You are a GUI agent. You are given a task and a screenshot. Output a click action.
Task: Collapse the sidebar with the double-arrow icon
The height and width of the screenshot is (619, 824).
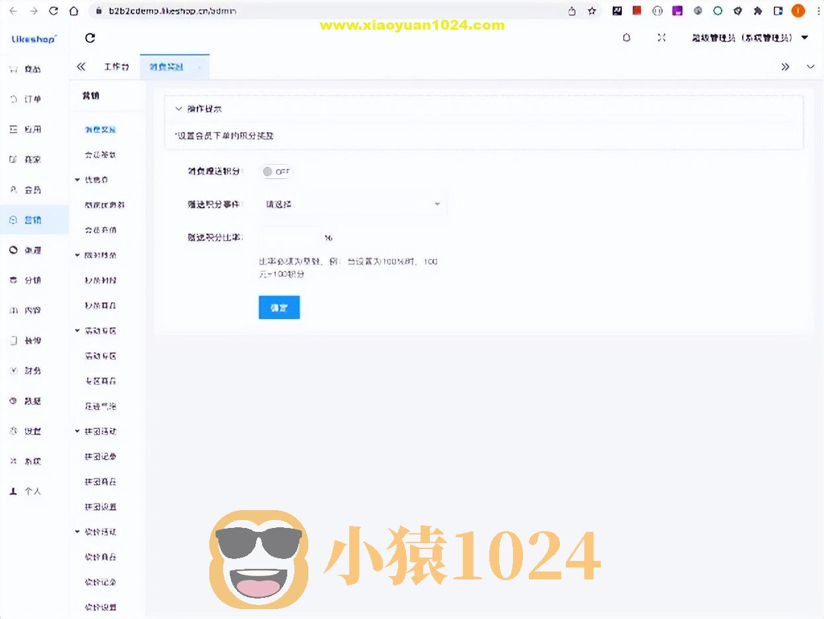tap(81, 66)
